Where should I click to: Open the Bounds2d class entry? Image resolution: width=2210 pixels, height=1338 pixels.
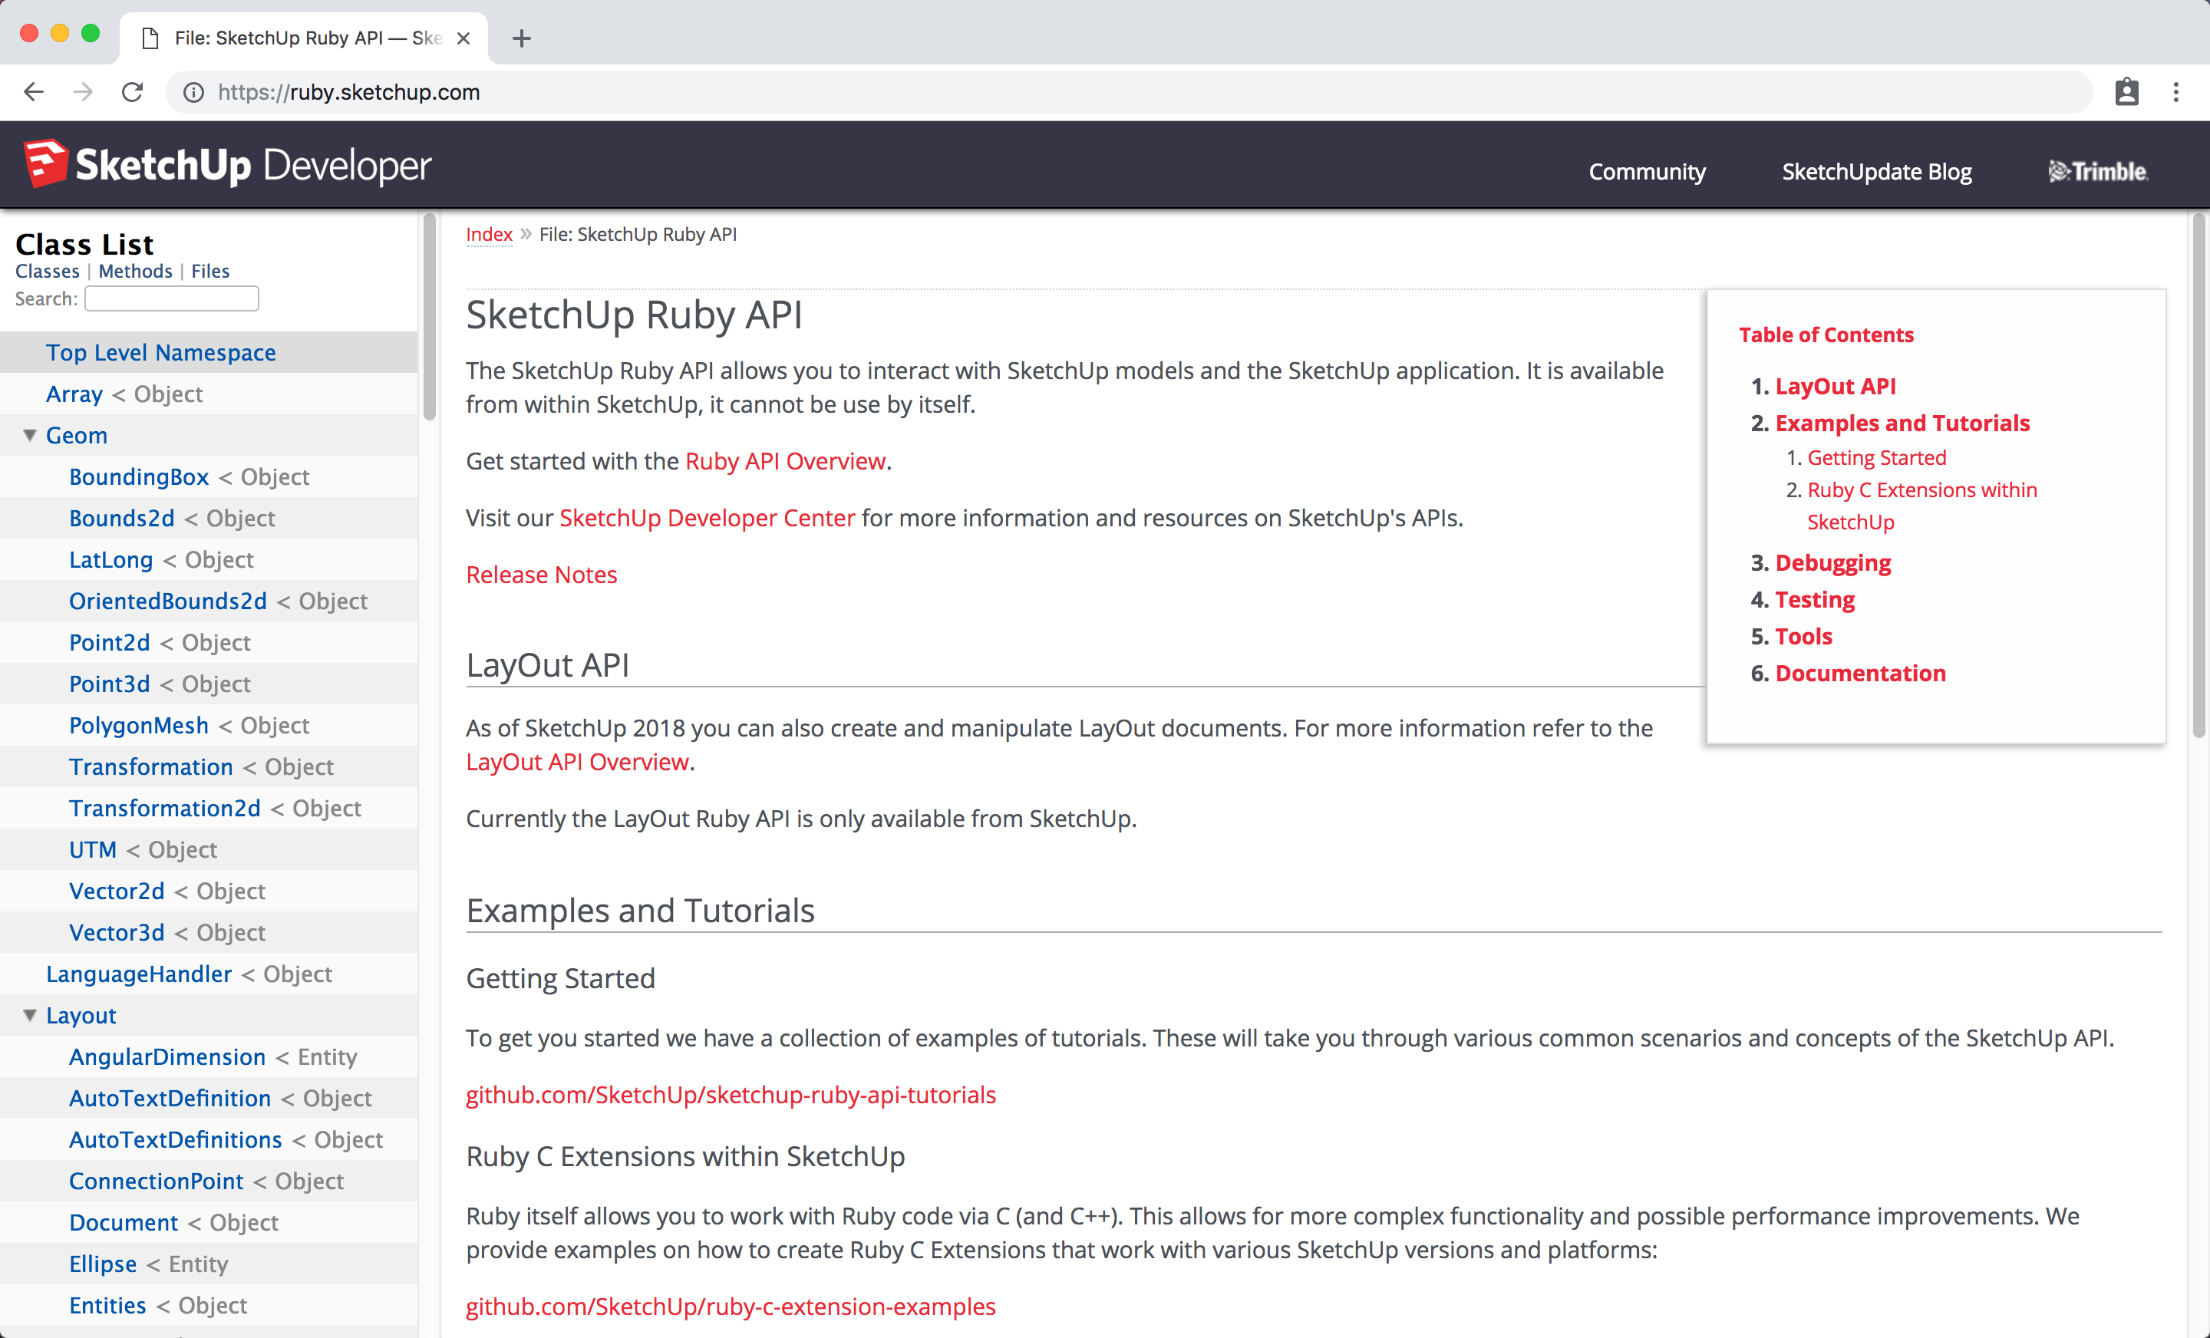[122, 517]
